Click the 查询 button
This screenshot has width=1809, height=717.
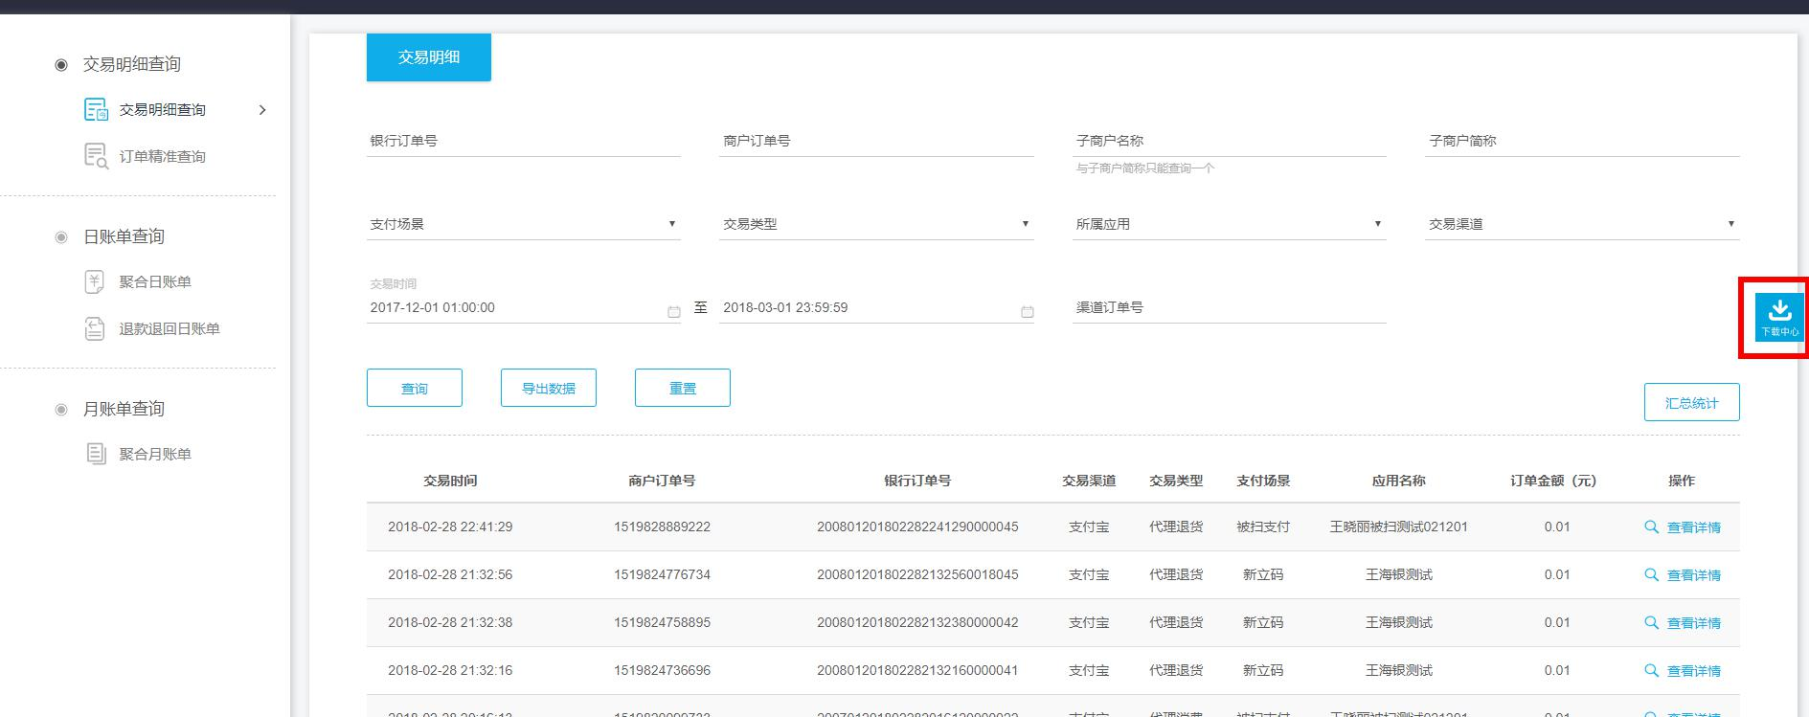[415, 388]
